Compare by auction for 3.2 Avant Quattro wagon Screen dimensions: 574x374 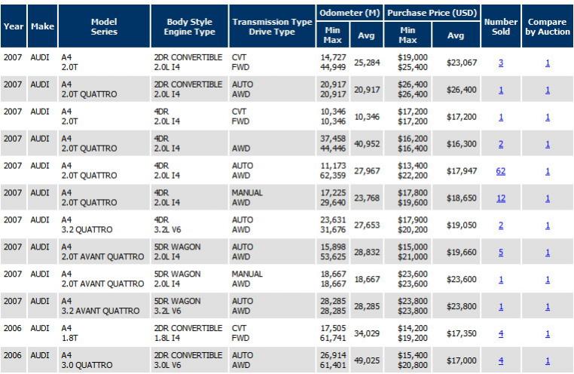(548, 307)
